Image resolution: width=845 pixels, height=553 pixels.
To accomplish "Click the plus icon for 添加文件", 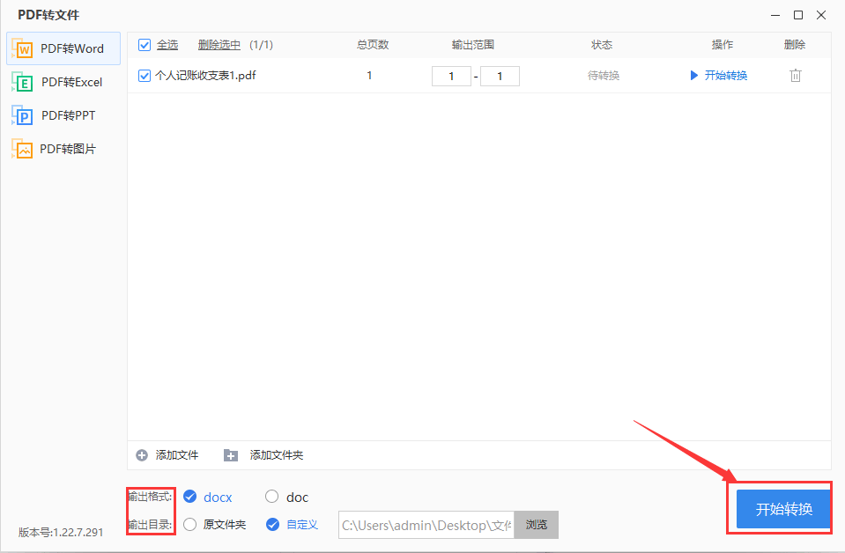I will (x=142, y=455).
